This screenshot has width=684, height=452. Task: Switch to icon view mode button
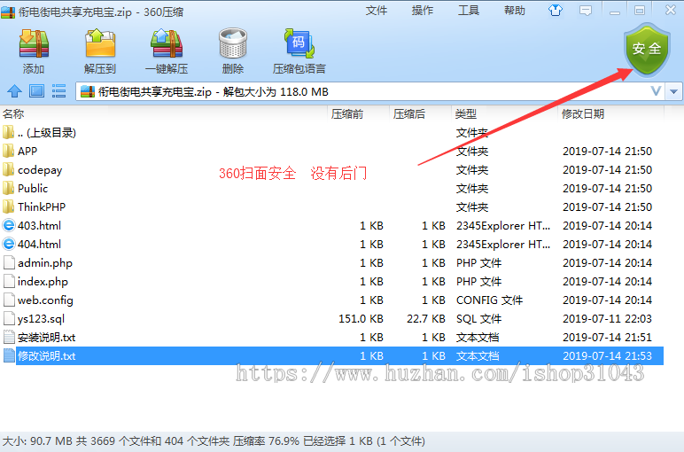click(36, 91)
